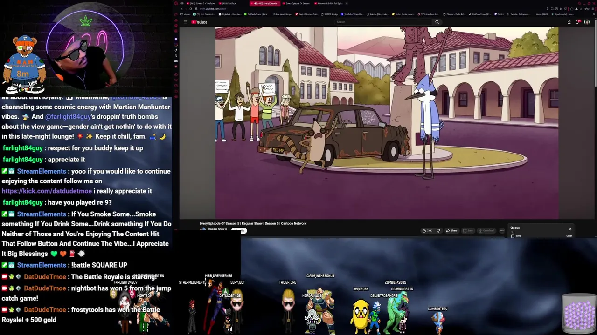Click username farlight84guy on 'respect for you' message
The image size is (597, 335).
(x=23, y=148)
